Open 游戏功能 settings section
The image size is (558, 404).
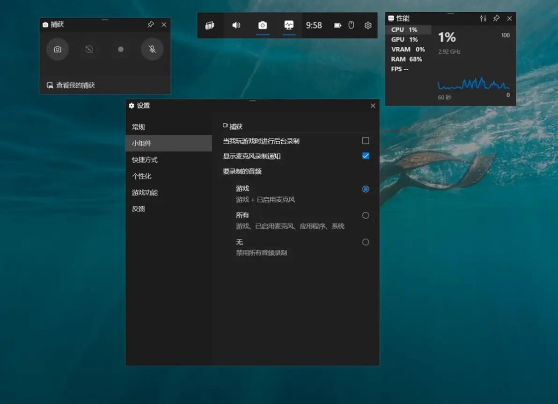coord(169,192)
